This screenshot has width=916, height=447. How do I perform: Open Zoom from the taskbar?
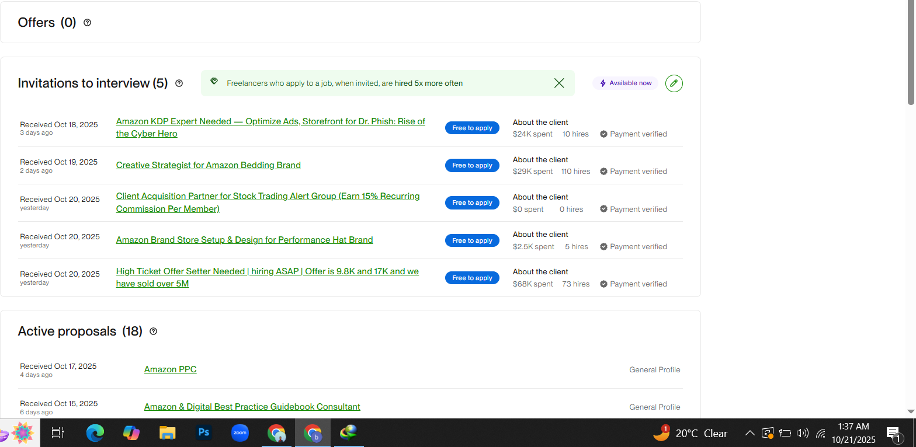click(240, 433)
